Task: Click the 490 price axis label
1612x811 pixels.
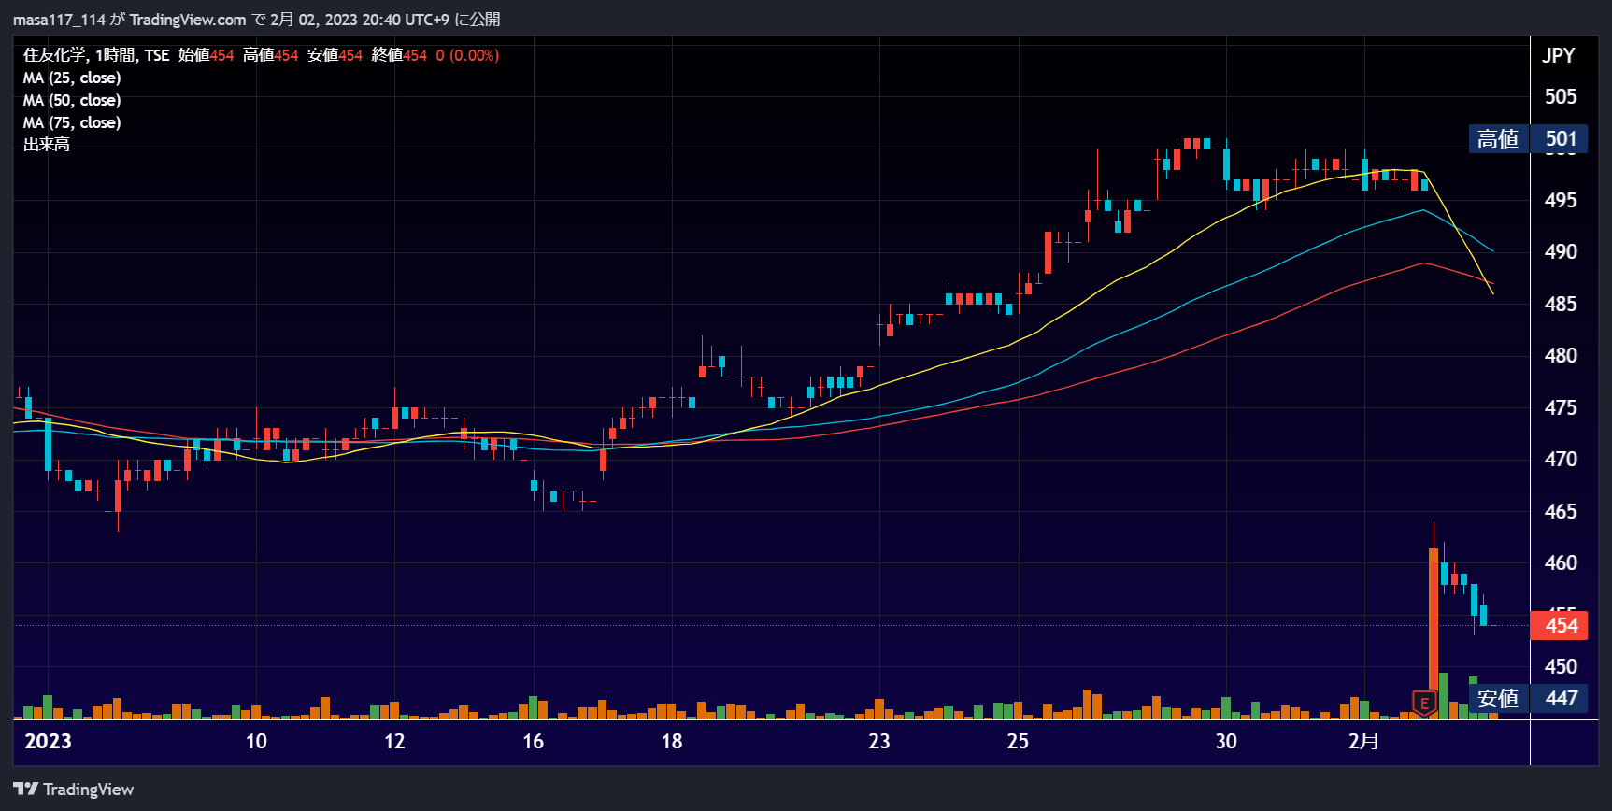Action: 1560,251
